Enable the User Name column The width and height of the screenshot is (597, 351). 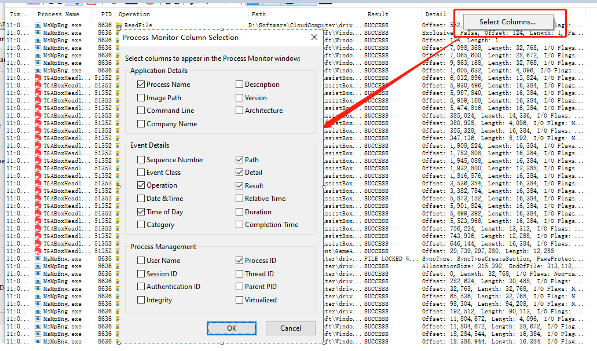pyautogui.click(x=141, y=260)
